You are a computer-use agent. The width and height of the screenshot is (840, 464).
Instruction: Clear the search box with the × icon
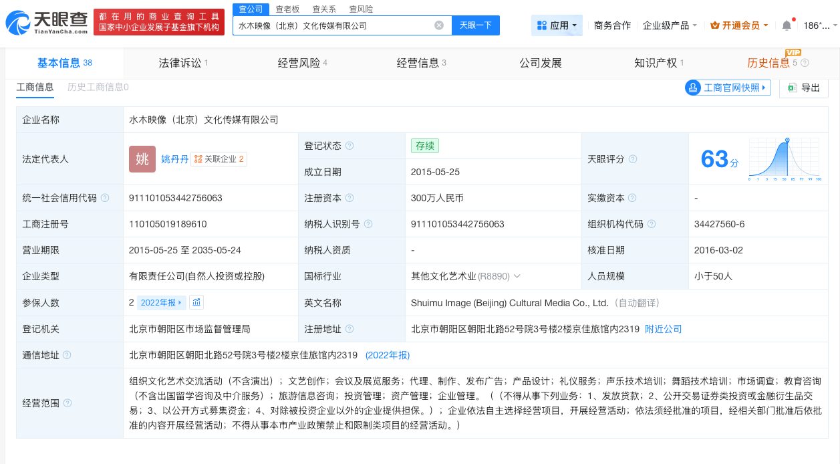(x=439, y=25)
